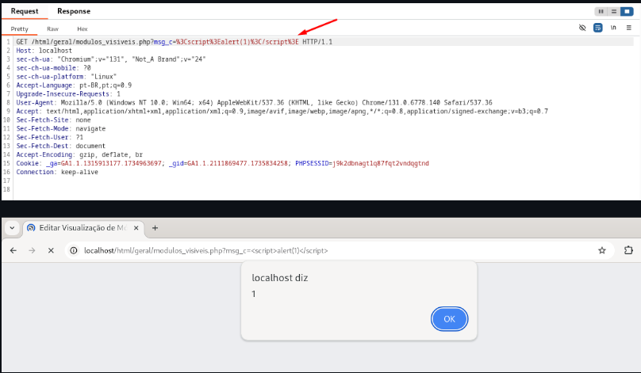
Task: Toggle show non-printable characters \n button
Action: [613, 28]
